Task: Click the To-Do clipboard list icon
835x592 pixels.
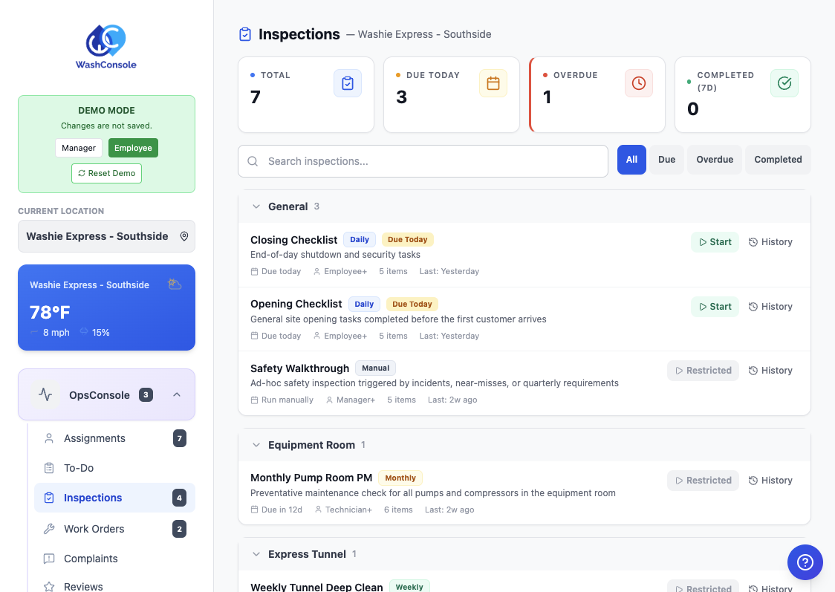Action: tap(49, 468)
